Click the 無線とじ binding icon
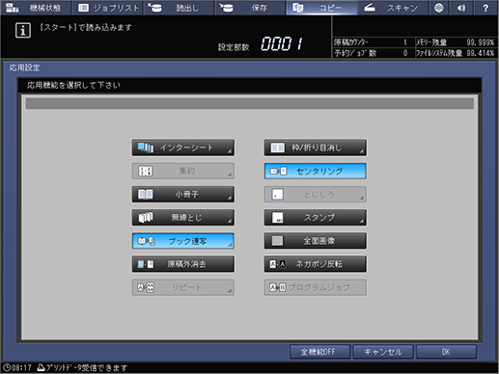Image resolution: width=499 pixels, height=374 pixels. (x=146, y=218)
